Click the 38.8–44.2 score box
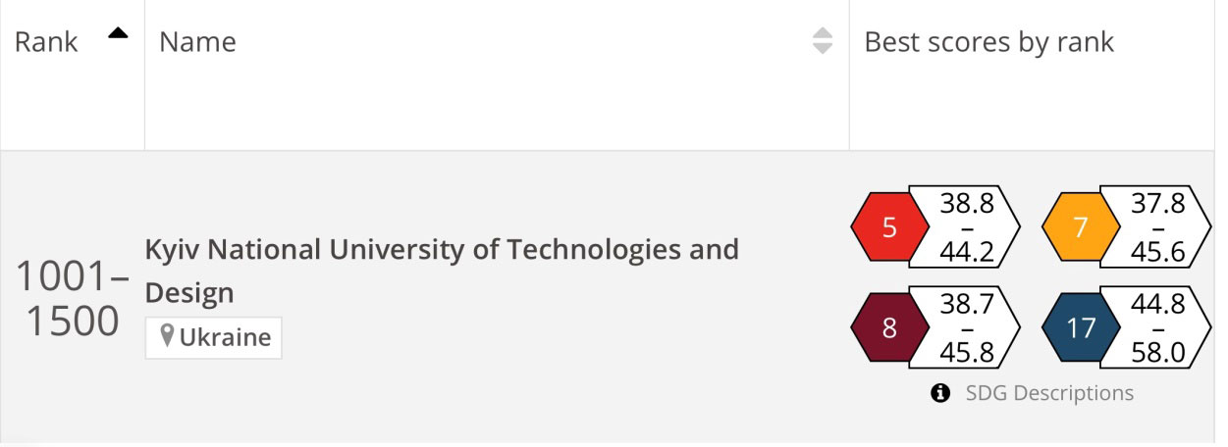The height and width of the screenshot is (447, 1228). 965,227
